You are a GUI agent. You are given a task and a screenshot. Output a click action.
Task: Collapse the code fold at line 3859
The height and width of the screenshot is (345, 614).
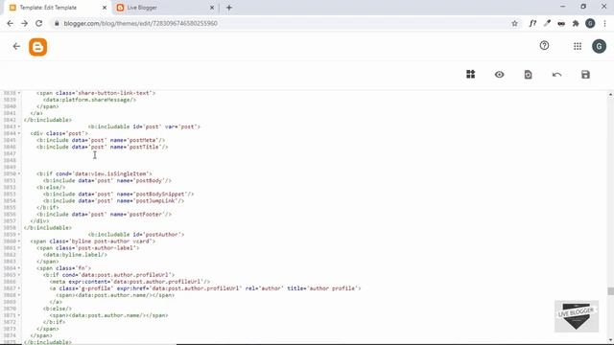point(19,235)
